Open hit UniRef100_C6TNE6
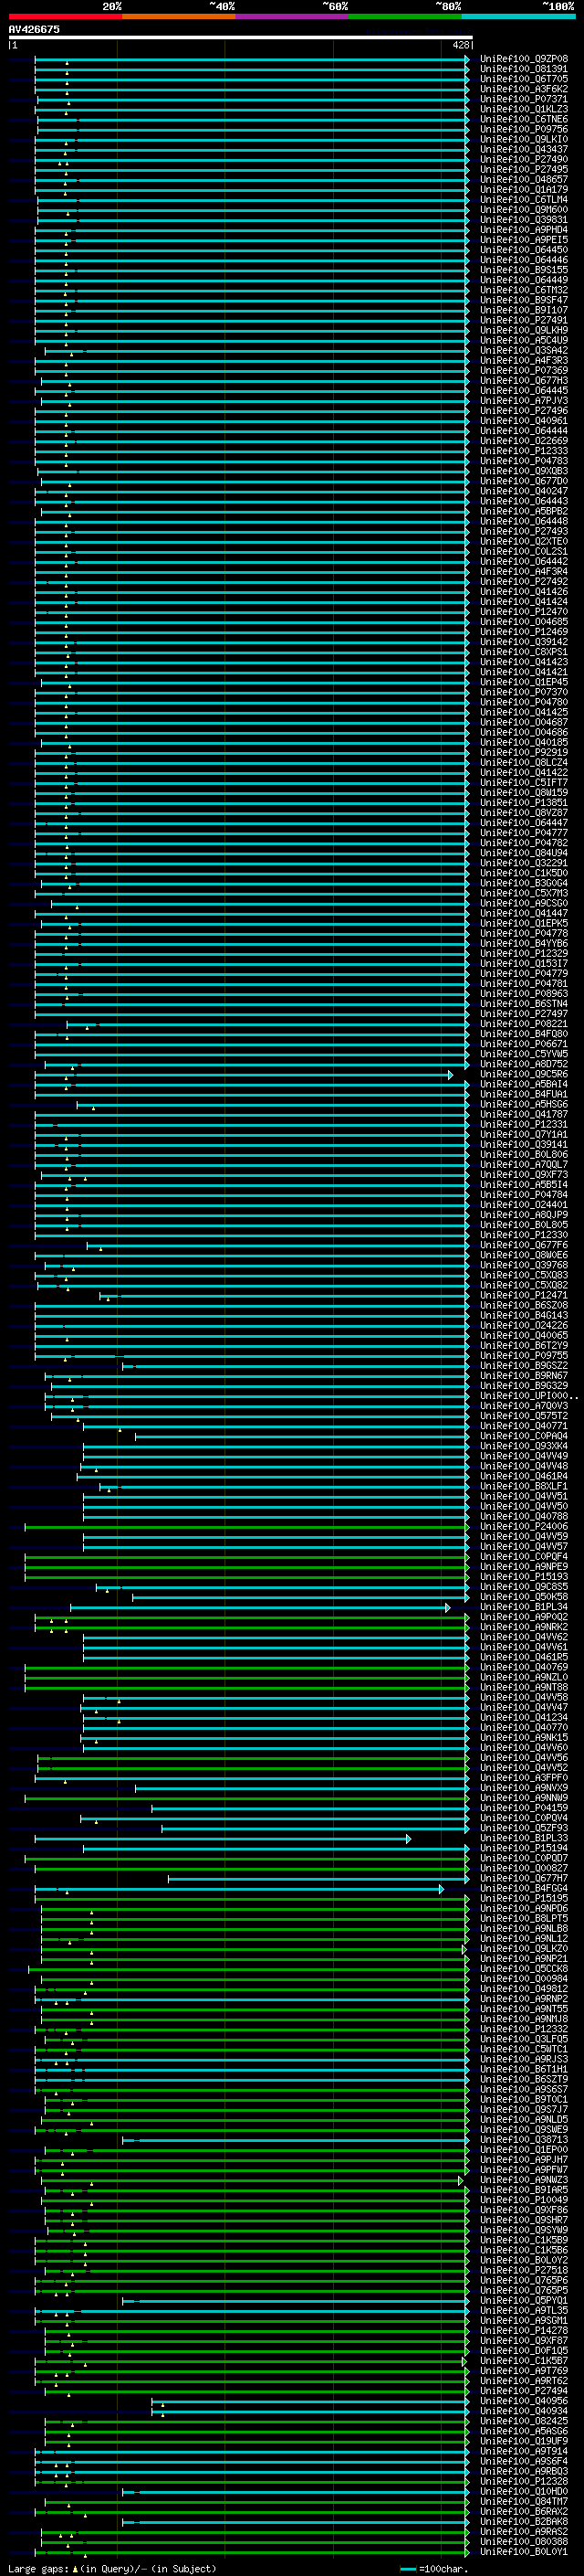This screenshot has height=2576, width=584. tap(523, 119)
